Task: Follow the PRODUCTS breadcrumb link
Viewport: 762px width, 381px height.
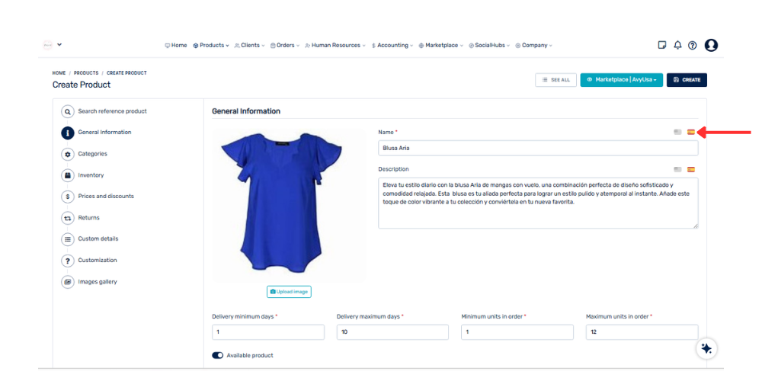Action: click(86, 73)
